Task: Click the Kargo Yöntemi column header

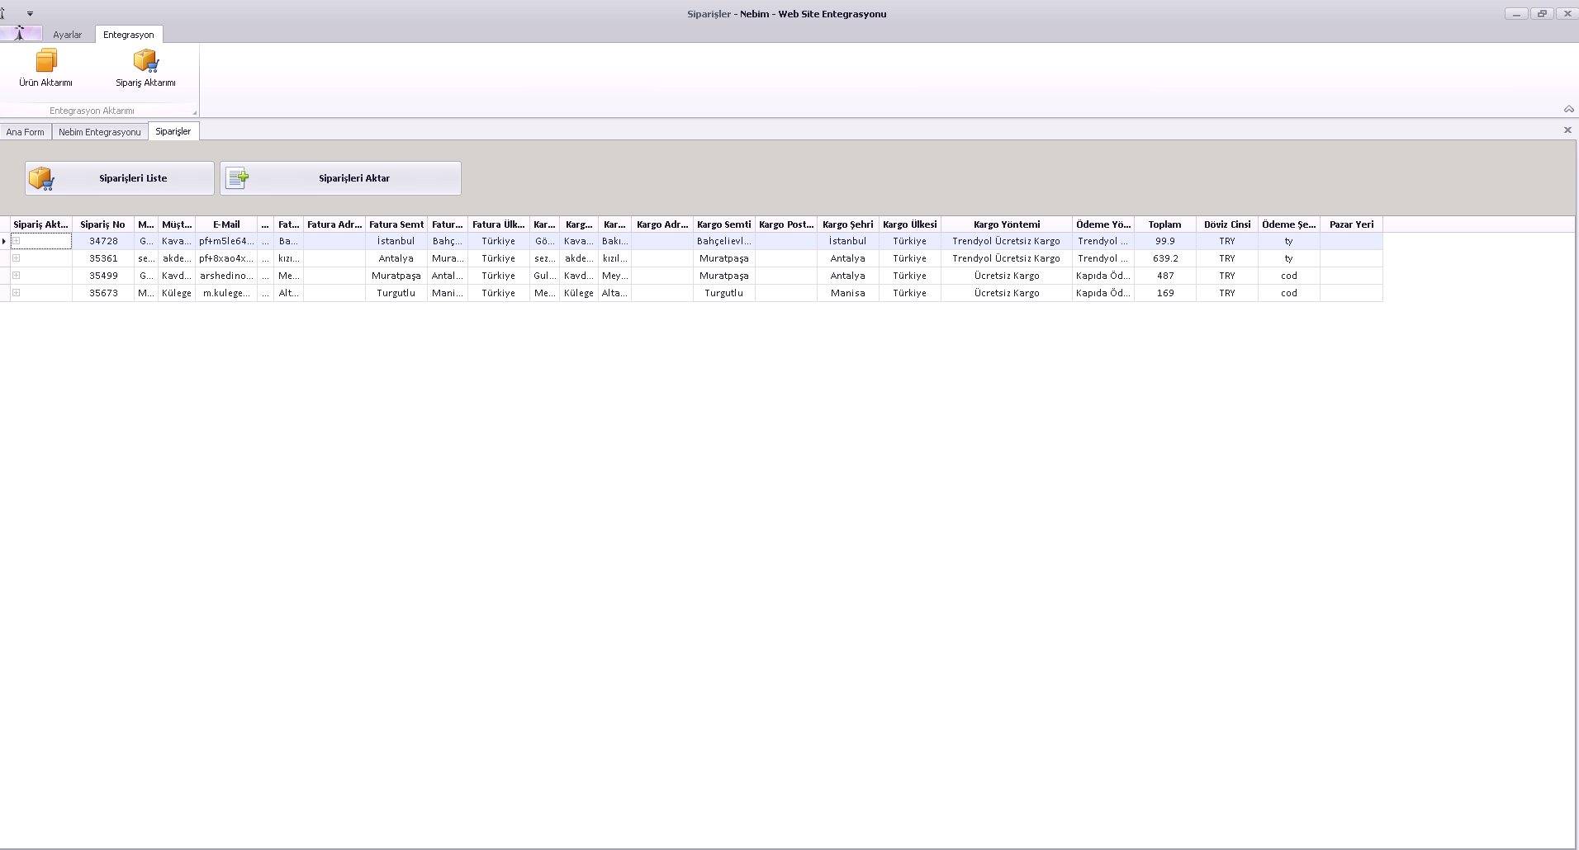Action: click(1006, 224)
